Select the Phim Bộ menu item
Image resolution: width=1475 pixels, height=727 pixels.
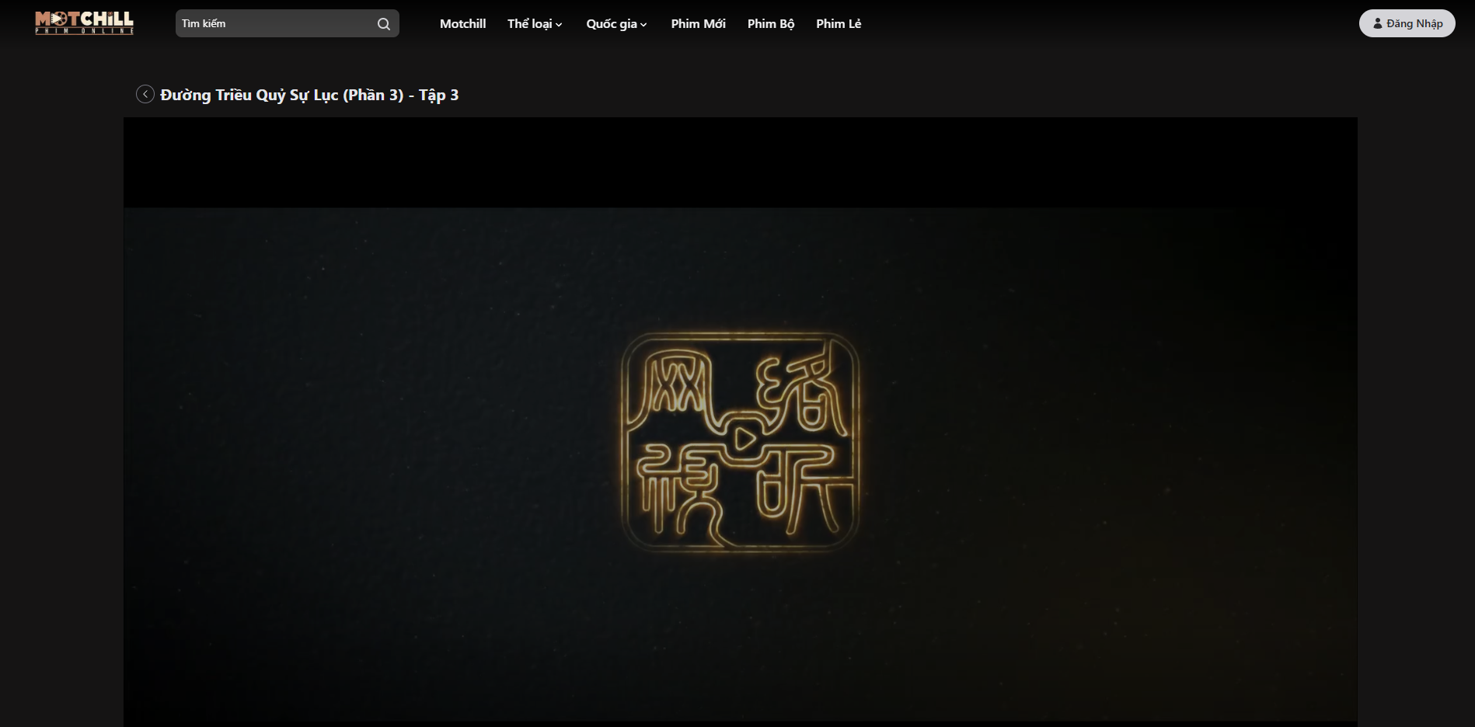point(770,23)
